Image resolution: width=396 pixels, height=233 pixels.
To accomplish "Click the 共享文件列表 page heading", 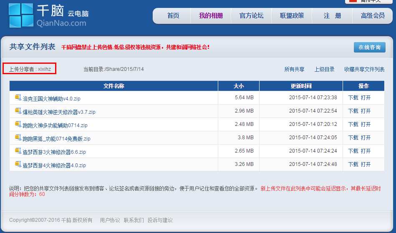I will click(32, 47).
